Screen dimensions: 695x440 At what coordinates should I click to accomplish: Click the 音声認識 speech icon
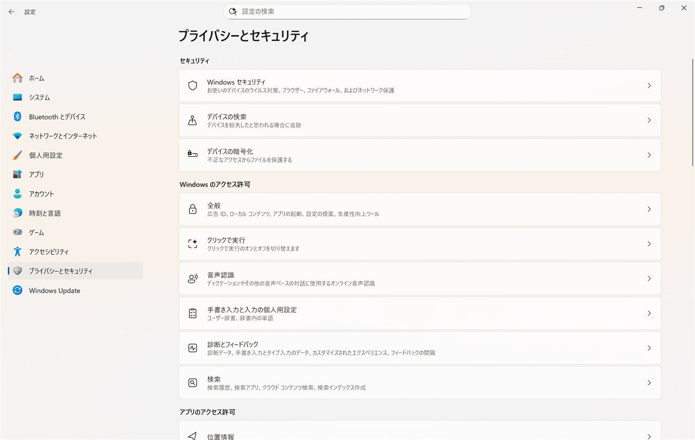point(193,278)
